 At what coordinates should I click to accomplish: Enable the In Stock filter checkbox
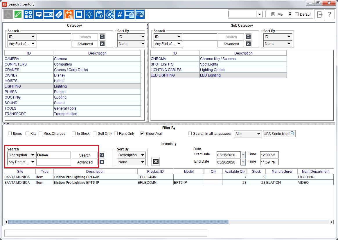(74, 134)
